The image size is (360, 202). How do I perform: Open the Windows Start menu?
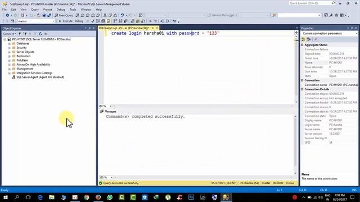pyautogui.click(x=5, y=197)
